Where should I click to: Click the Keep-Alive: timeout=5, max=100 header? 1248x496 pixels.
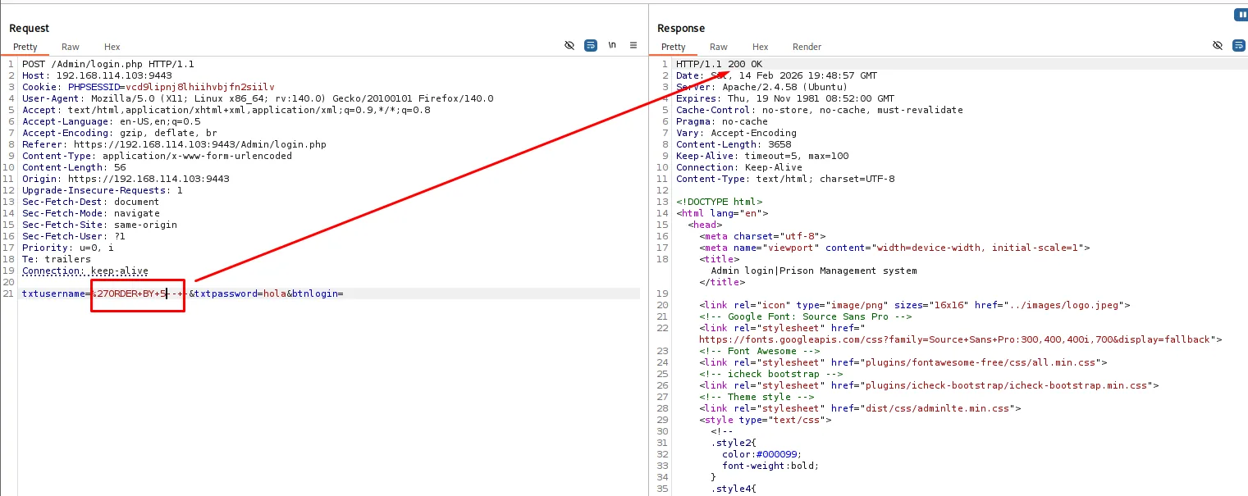(x=762, y=156)
